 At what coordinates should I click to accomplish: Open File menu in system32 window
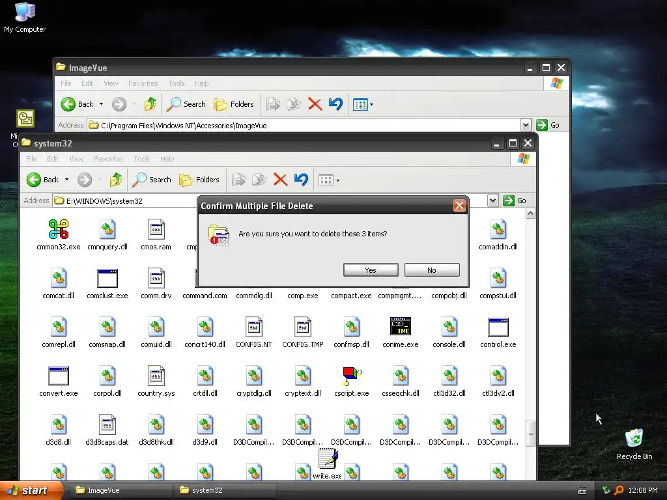pyautogui.click(x=31, y=159)
